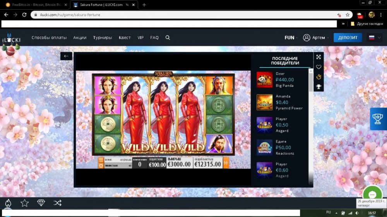
Task: Go to Способы оплаты page
Action: (49, 38)
